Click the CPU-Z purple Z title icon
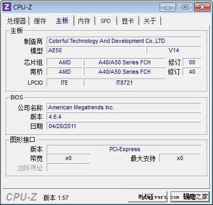 (x=7, y=7)
